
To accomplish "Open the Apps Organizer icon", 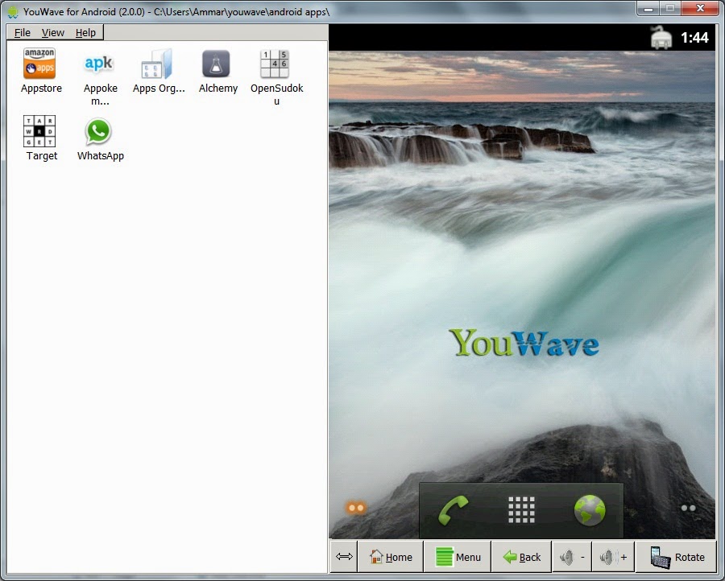I will point(157,64).
